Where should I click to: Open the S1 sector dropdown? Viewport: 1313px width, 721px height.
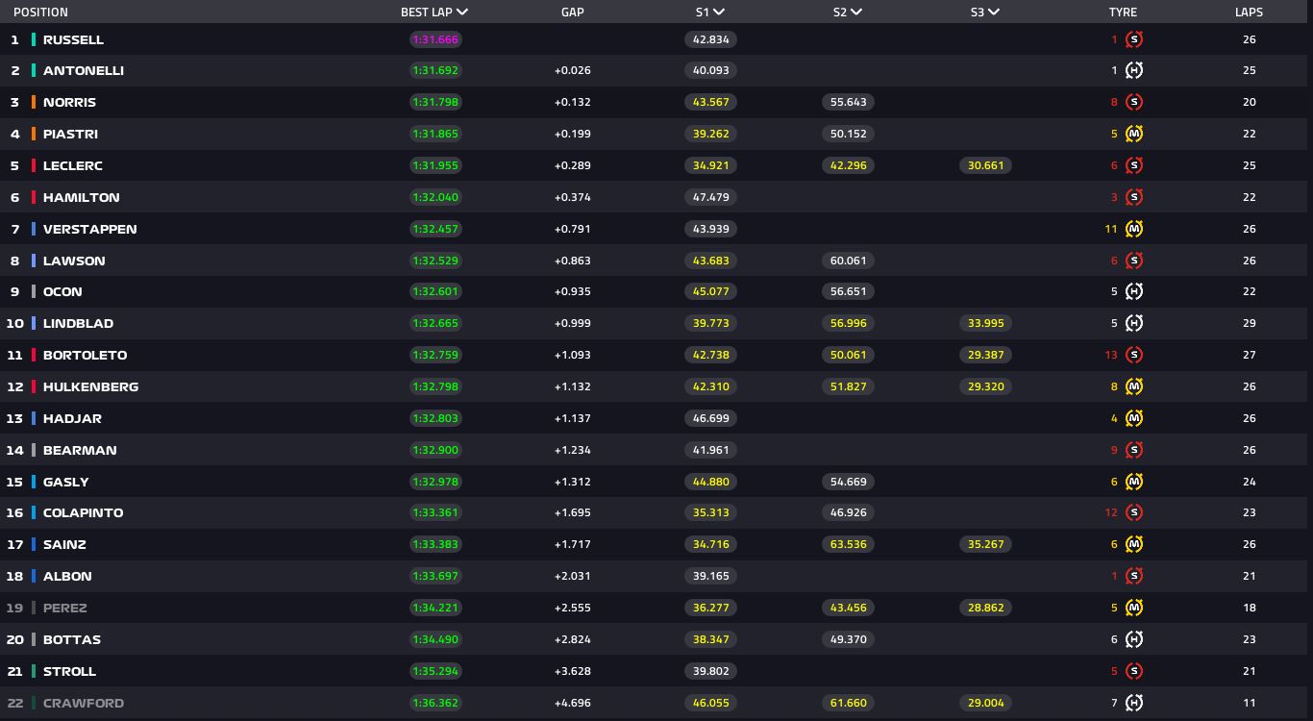click(x=719, y=12)
